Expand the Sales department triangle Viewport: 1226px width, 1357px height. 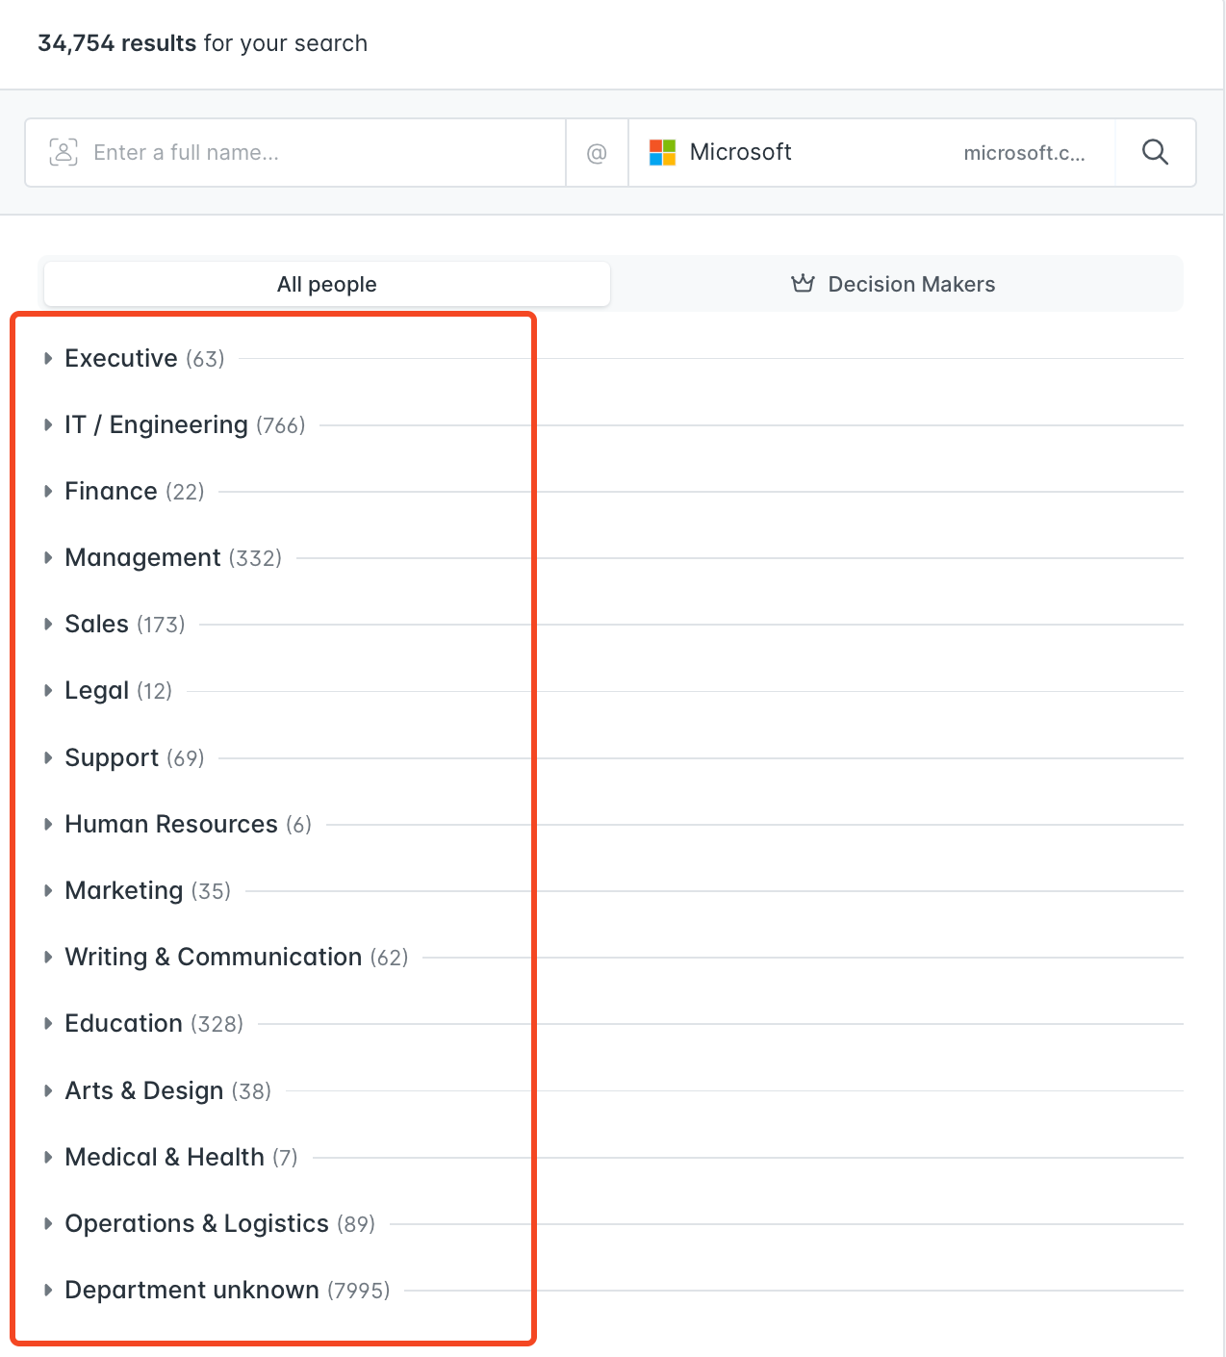48,625
